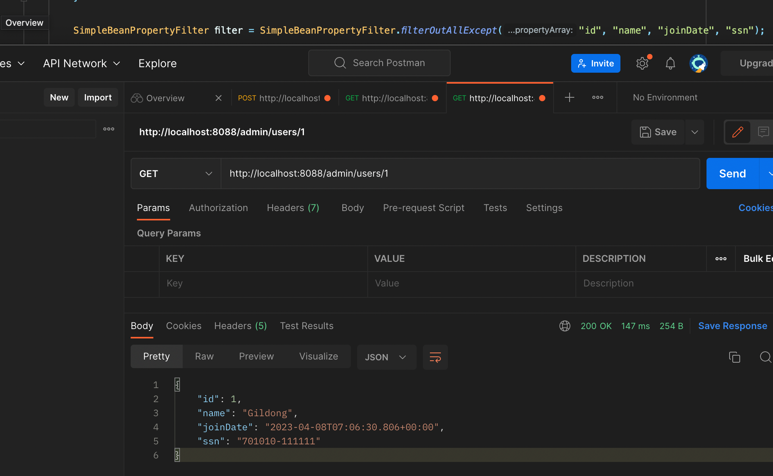Click the Invite button
The height and width of the screenshot is (476, 773).
coord(595,63)
